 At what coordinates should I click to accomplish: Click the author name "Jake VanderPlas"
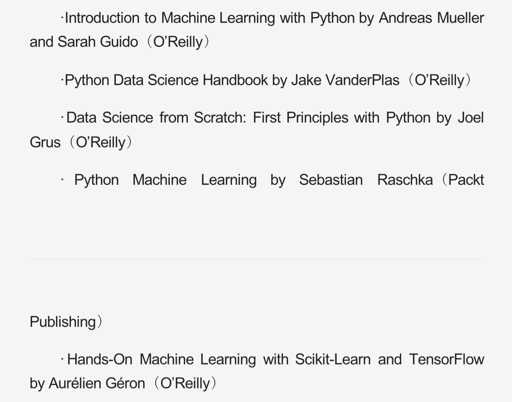coord(345,80)
